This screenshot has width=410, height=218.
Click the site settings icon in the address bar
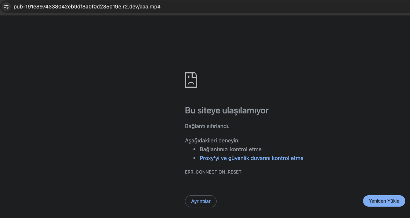(x=6, y=6)
